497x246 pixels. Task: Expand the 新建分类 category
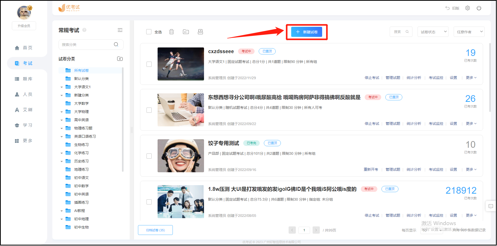pos(62,95)
